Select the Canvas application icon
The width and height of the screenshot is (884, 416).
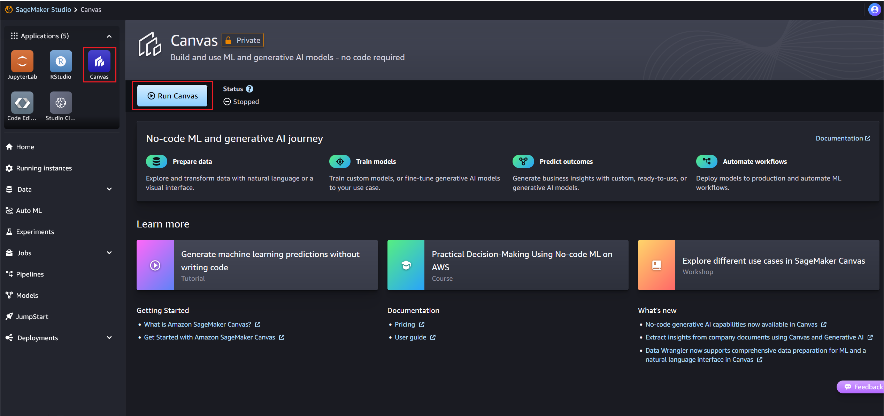[99, 62]
